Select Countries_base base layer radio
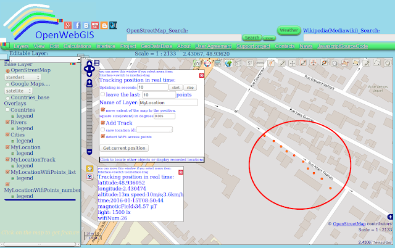 tap(7, 98)
